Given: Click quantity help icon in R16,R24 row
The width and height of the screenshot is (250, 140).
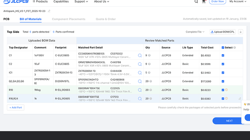Looking at the screenshot, I should tap(151, 99).
